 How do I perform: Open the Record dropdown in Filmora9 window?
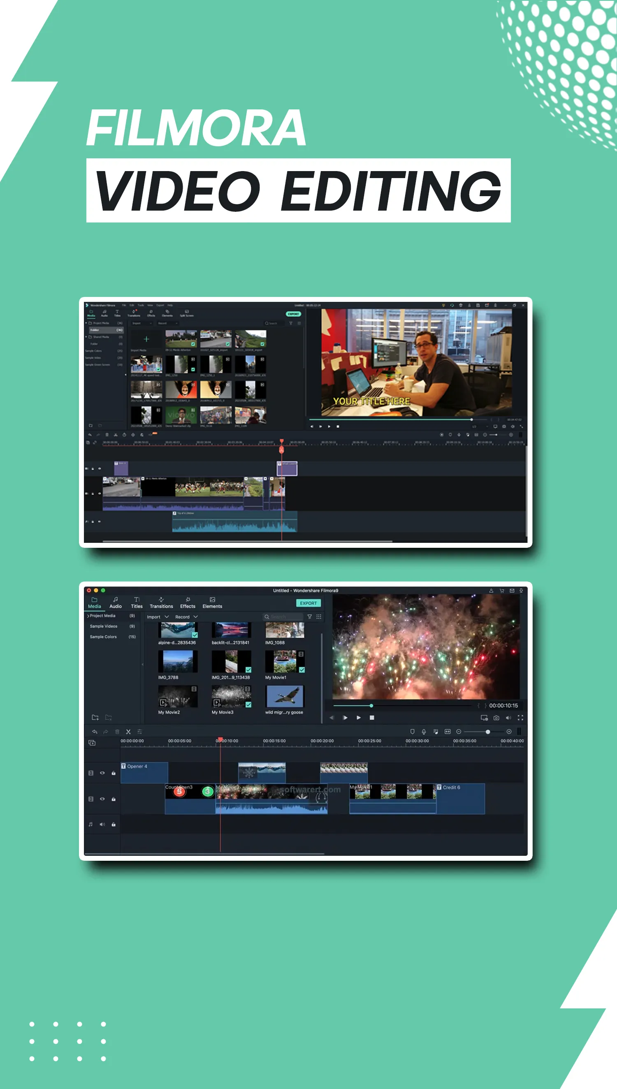pos(186,617)
